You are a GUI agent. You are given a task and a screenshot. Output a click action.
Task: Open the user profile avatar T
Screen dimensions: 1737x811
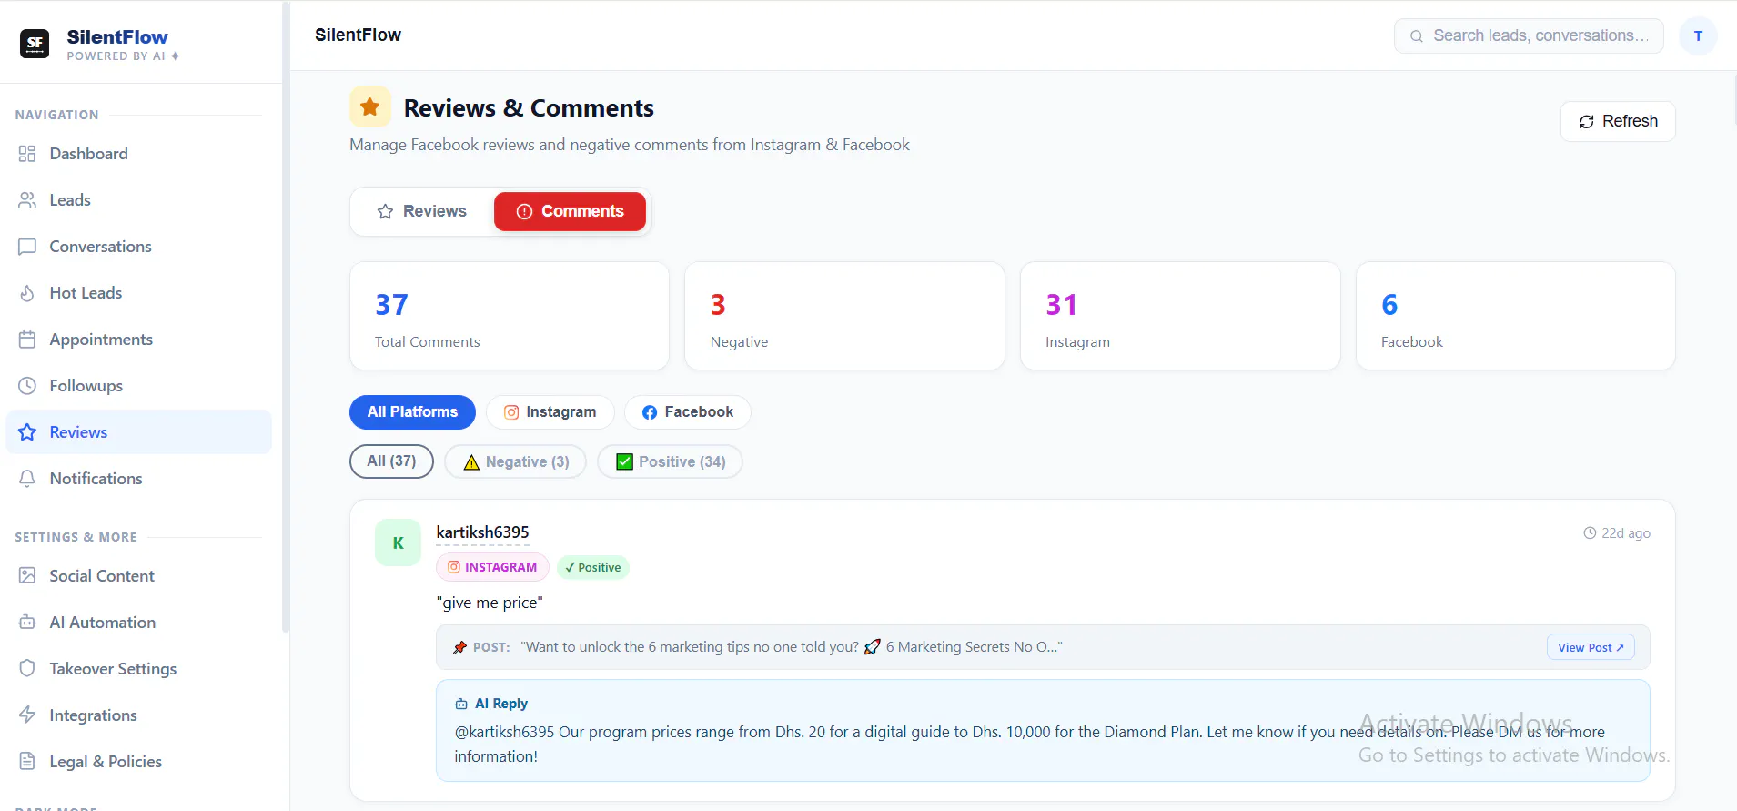1698,36
